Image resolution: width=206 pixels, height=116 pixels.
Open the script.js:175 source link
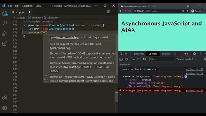click(x=194, y=69)
